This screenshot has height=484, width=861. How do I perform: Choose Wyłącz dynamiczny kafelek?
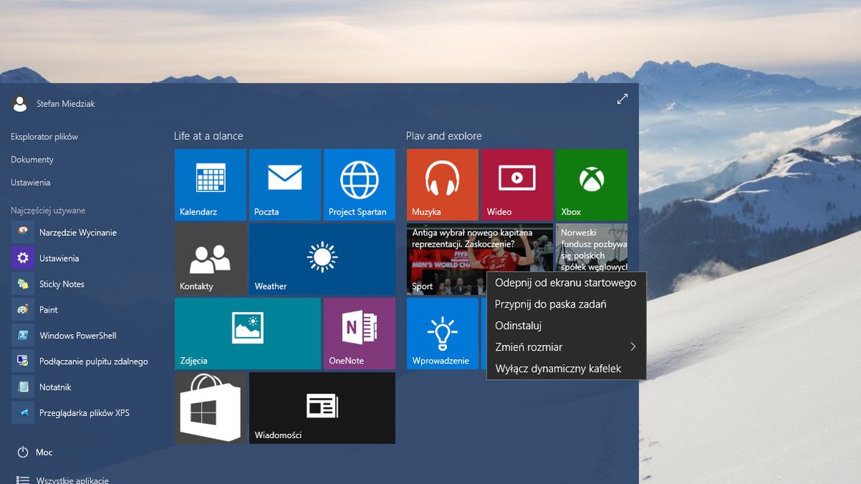[x=566, y=369]
